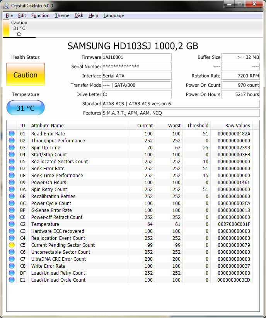
Task: Click the Buffer Size field >= 32 MB
Action: pyautogui.click(x=240, y=57)
